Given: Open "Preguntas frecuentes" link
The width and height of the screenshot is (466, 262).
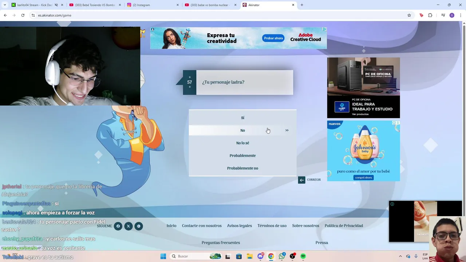Looking at the screenshot, I should coord(221,243).
